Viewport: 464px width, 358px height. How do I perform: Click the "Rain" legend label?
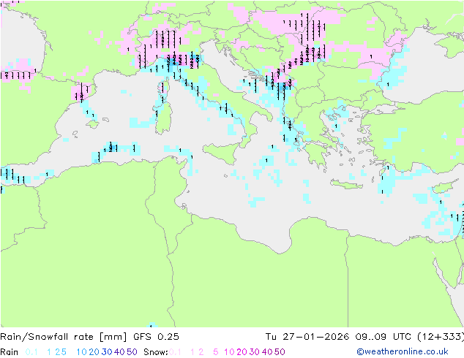pos(10,352)
